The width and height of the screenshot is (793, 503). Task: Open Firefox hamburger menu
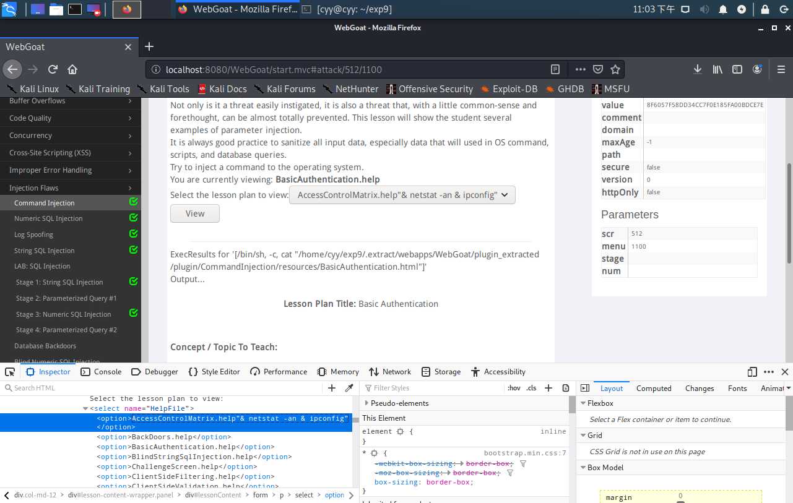[781, 69]
